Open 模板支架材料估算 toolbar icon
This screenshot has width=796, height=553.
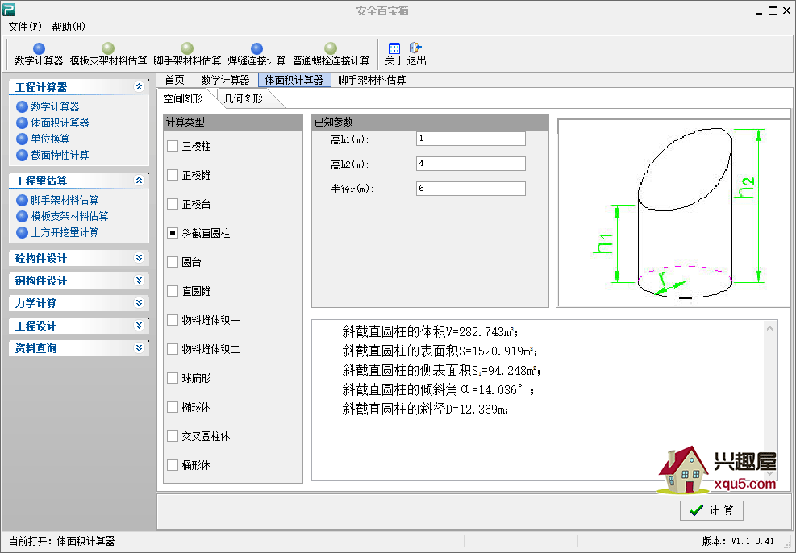tap(108, 55)
